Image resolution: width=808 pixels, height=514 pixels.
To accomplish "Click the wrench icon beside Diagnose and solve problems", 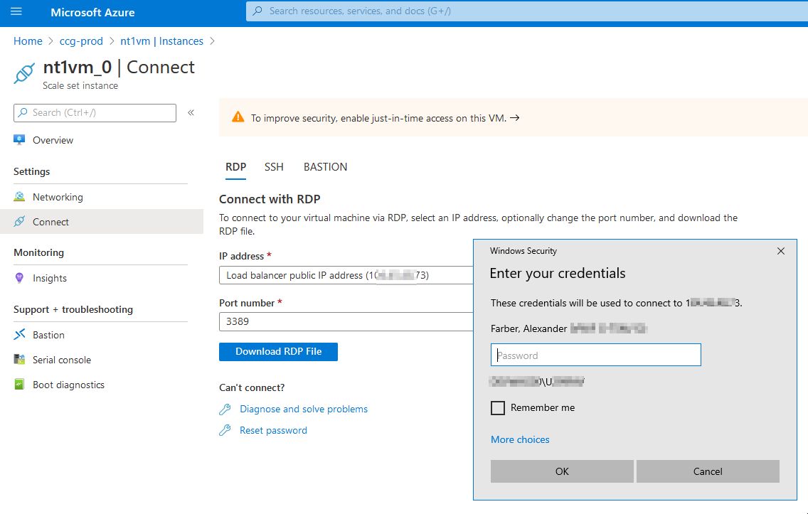I will click(225, 409).
